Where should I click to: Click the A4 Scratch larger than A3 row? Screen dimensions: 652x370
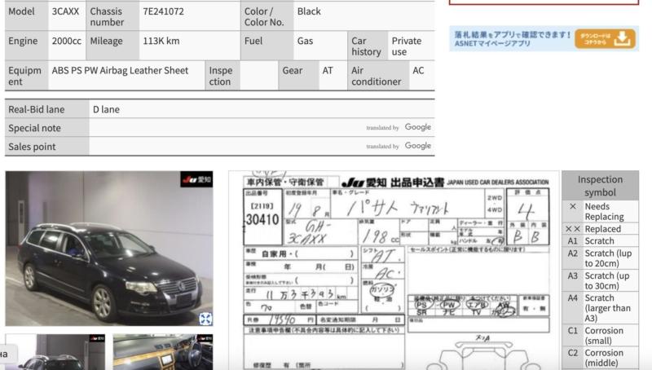click(x=600, y=308)
